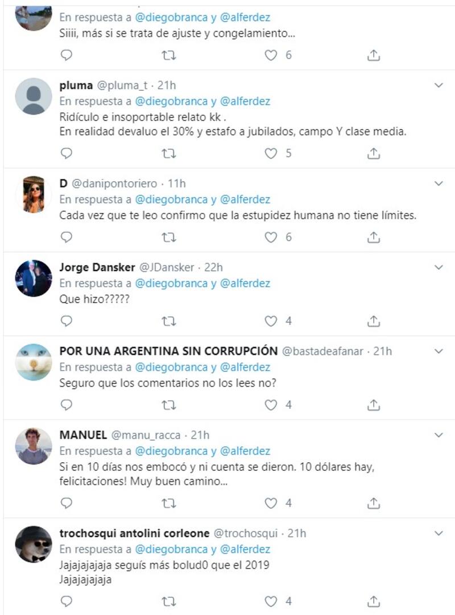Reply to trochosqui's tweet
Image resolution: width=455 pixels, height=615 pixels.
click(x=67, y=601)
